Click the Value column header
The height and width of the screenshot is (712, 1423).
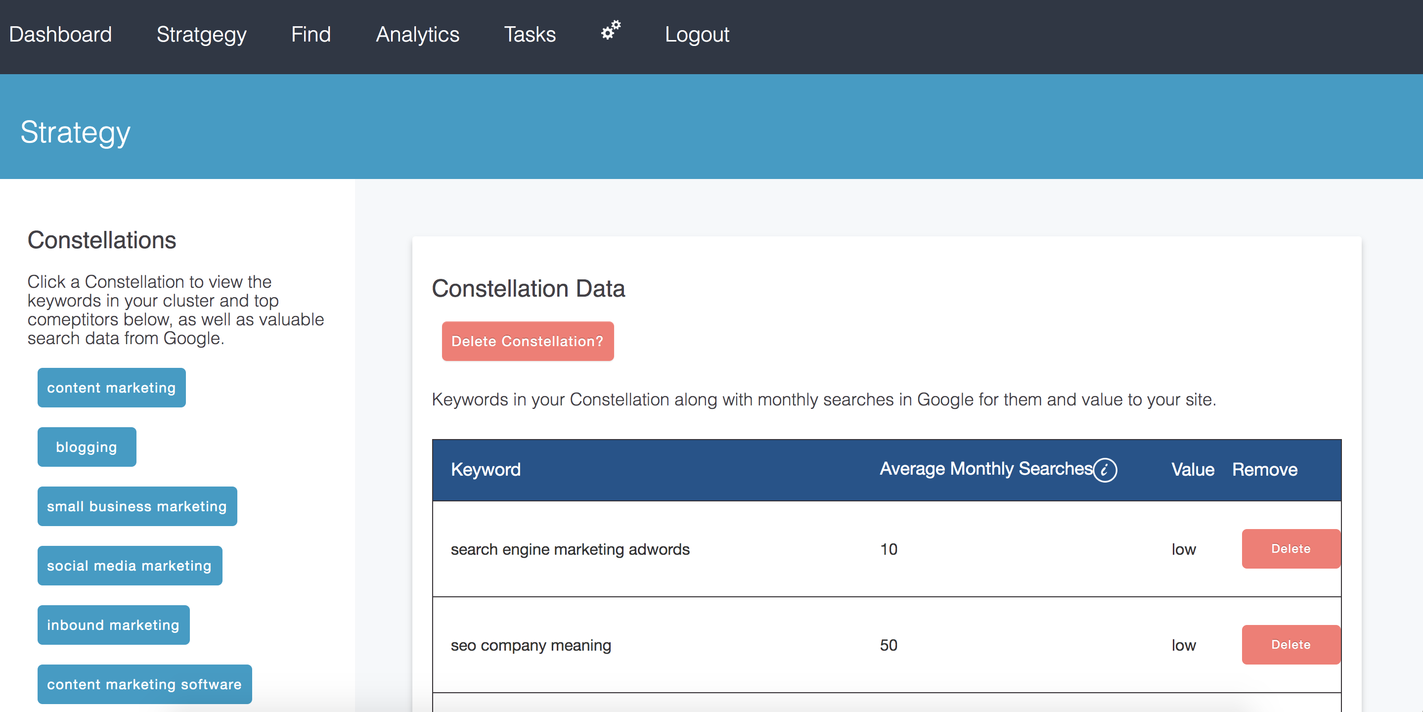click(x=1193, y=470)
